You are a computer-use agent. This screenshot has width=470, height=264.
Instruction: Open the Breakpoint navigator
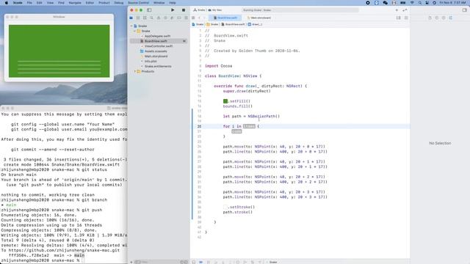(179, 18)
